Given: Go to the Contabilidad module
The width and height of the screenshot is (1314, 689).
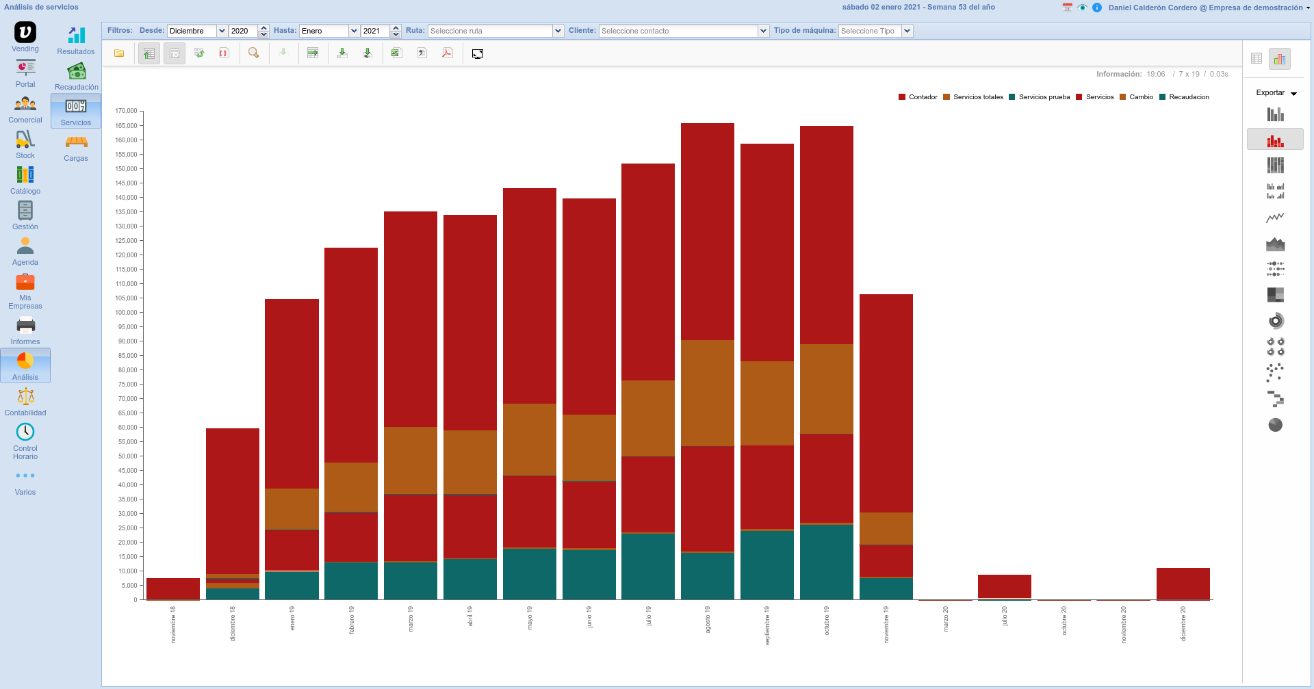Looking at the screenshot, I should [x=25, y=402].
